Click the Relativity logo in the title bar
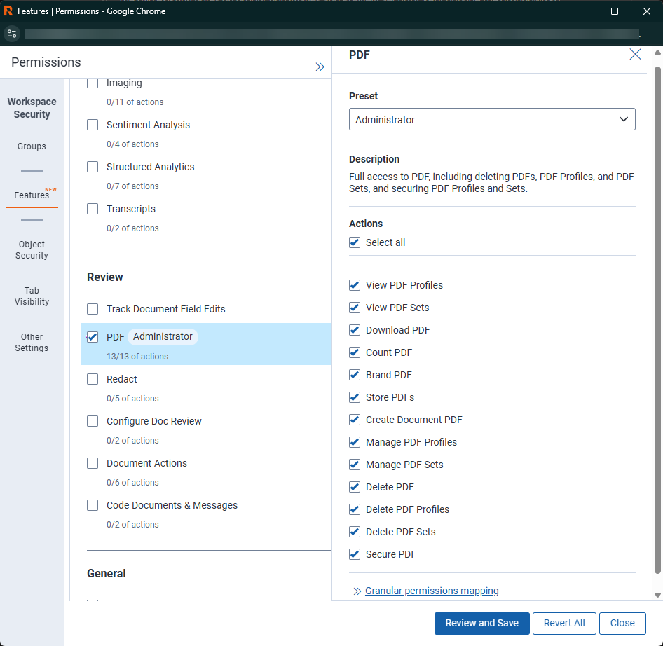 8,11
